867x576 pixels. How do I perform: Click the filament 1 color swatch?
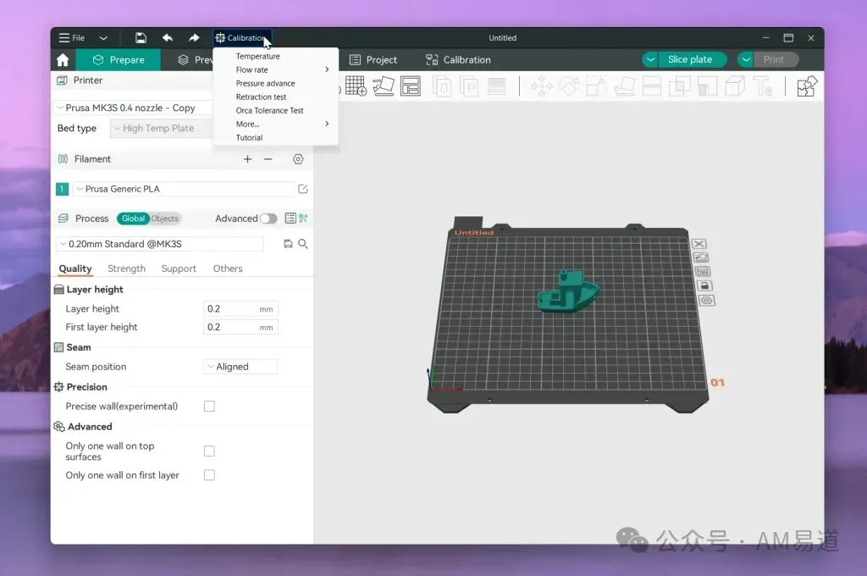(62, 189)
